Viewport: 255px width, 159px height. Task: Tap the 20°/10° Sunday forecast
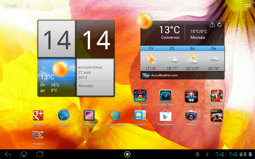pyautogui.click(x=192, y=68)
